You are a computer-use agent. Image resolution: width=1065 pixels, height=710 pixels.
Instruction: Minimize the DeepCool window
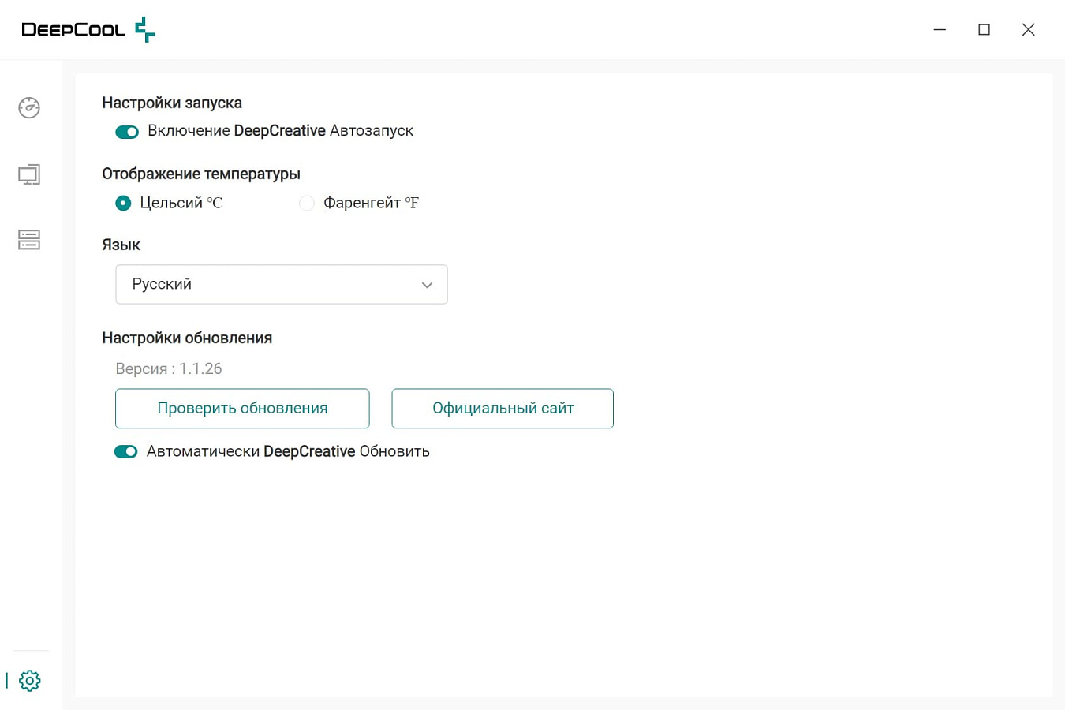[x=940, y=30]
